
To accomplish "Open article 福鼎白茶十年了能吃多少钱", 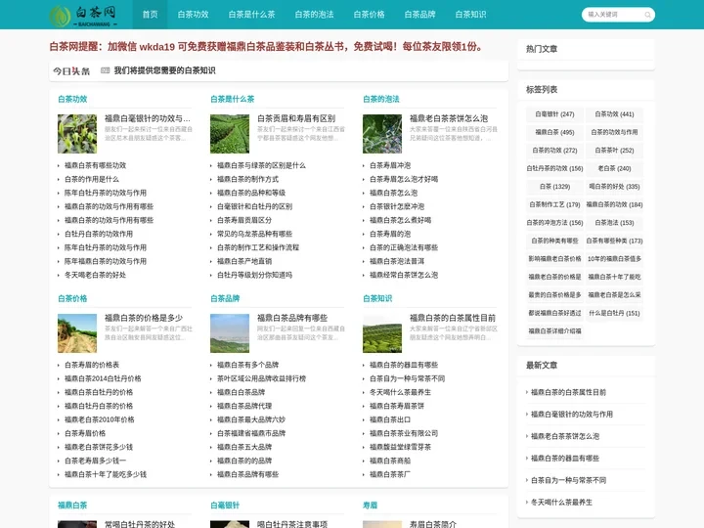I will pyautogui.click(x=106, y=474).
